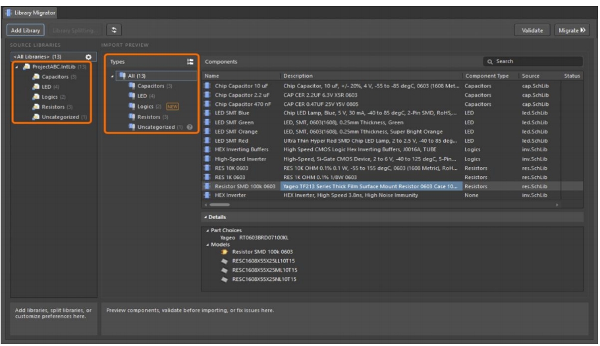600x346 pixels.
Task: Collapse the ProjectABC.IntLib tree node
Action: pos(16,67)
